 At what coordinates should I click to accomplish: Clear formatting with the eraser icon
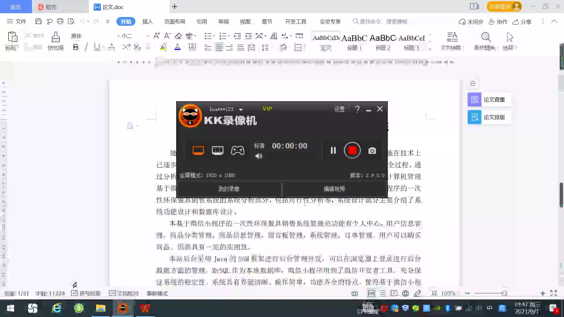(178, 36)
